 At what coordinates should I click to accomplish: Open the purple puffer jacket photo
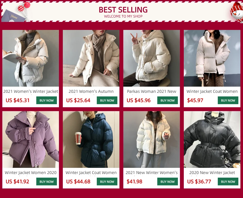(31, 139)
